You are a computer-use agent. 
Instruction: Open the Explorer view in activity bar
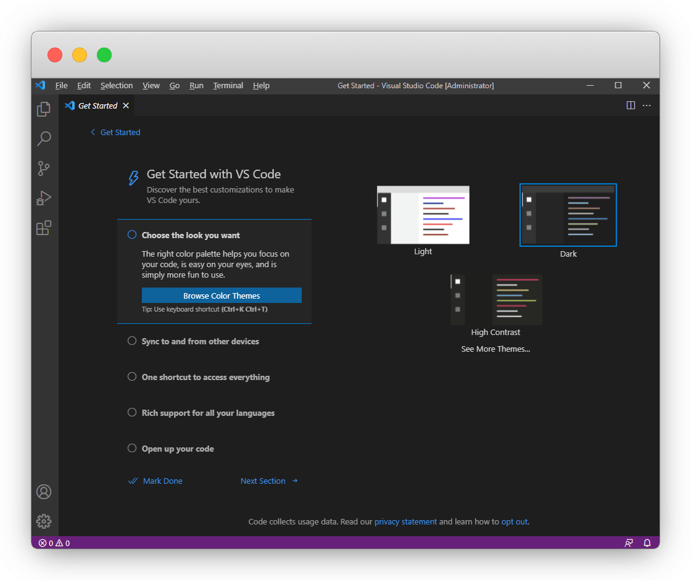44,109
